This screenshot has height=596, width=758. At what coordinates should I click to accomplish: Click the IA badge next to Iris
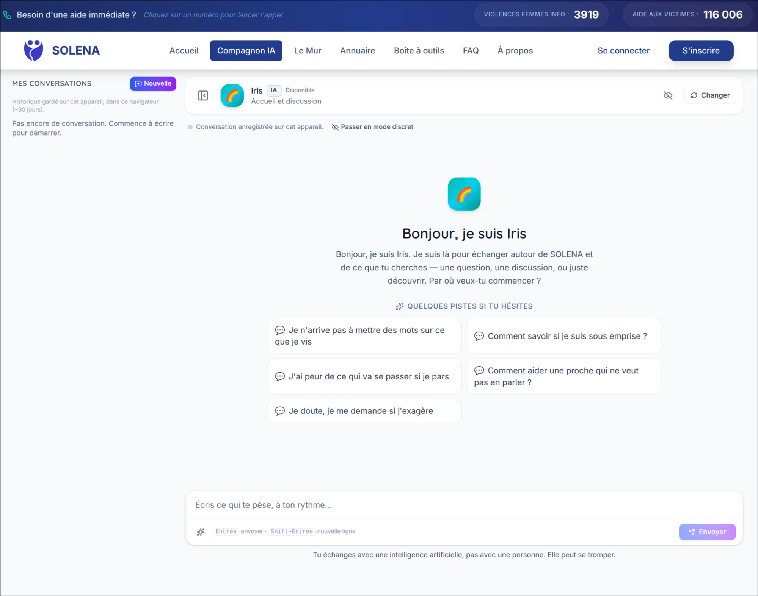coord(274,90)
